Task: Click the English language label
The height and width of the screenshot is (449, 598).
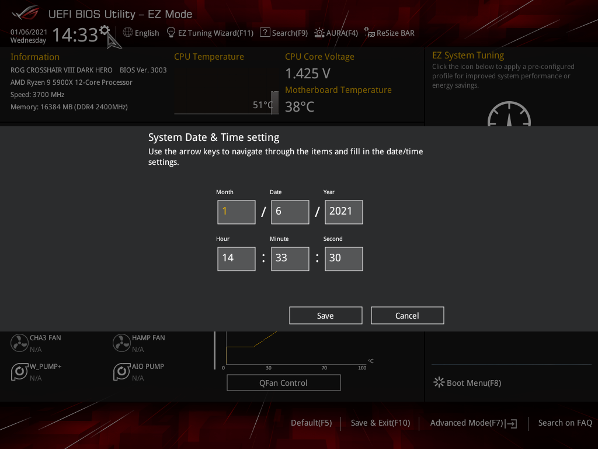Action: (147, 33)
